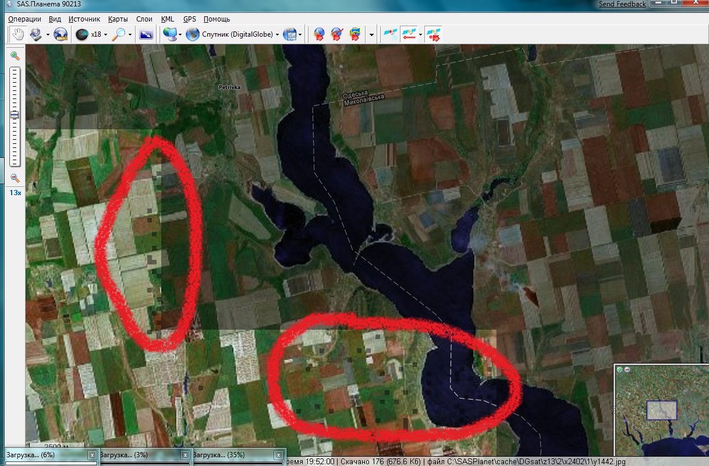The height and width of the screenshot is (466, 709).
Task: Toggle full screen map view icon
Action: pyautogui.click(x=146, y=34)
